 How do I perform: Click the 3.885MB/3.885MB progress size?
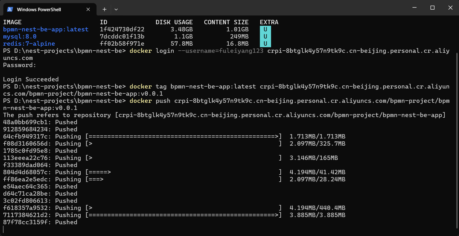click(x=318, y=215)
